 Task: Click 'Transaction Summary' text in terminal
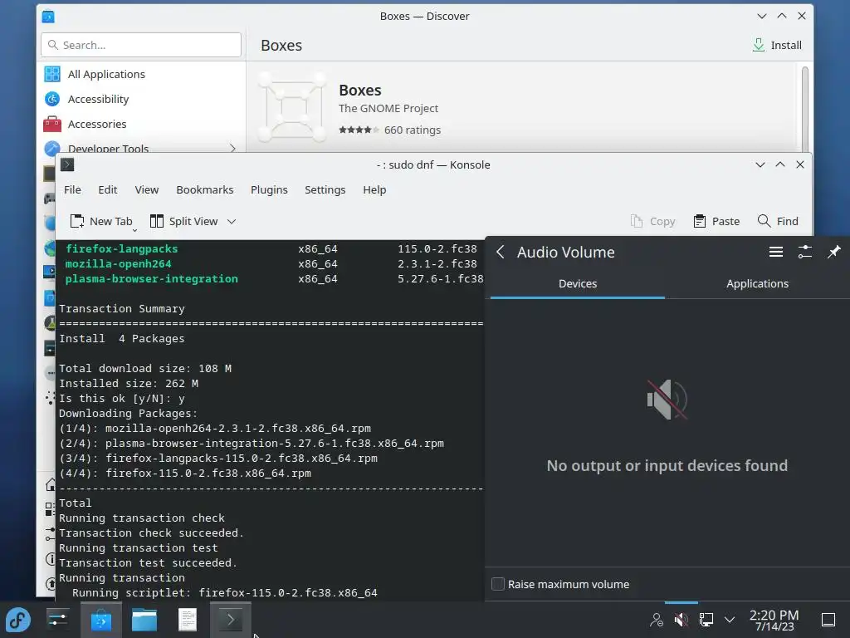tap(122, 309)
